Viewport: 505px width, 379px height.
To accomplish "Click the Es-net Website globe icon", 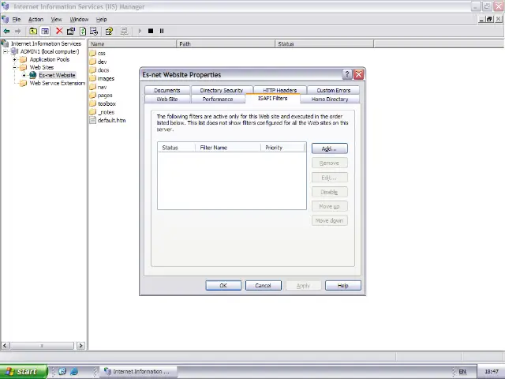I will (x=33, y=75).
